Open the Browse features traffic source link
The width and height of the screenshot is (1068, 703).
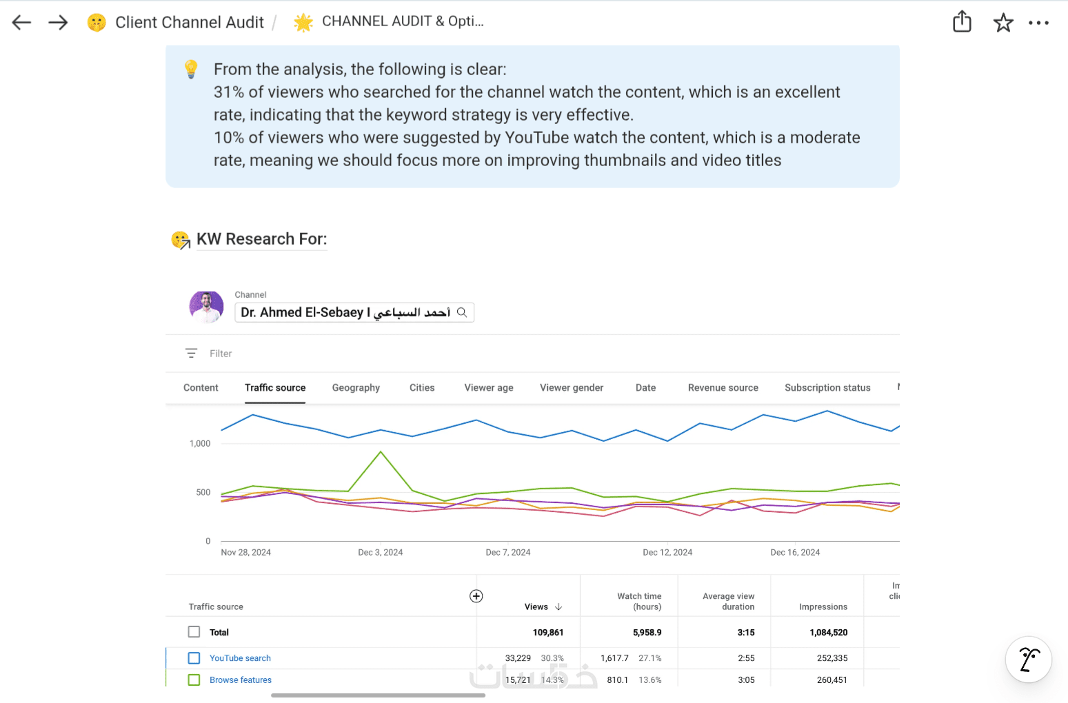tap(241, 680)
